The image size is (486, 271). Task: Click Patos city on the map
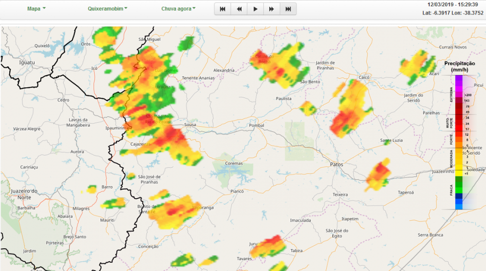coord(336,164)
